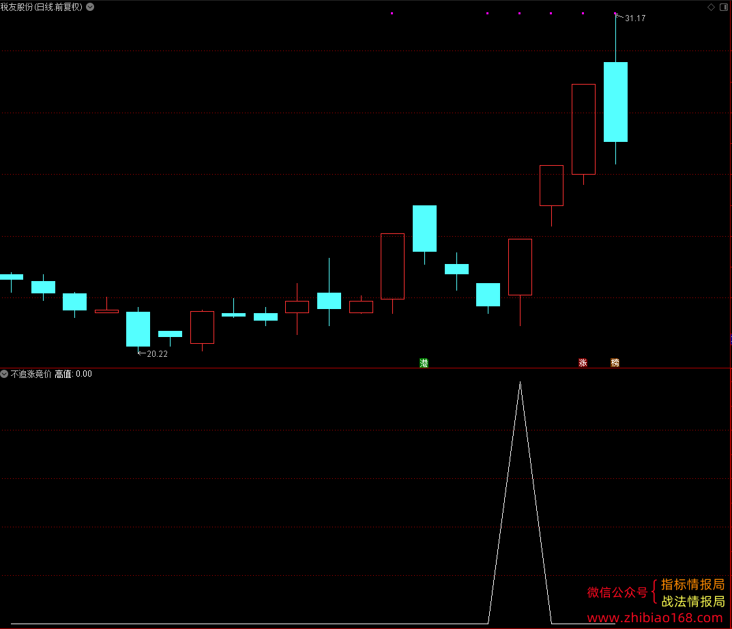Select the cyan candle below the 31.17 label

[x=615, y=102]
